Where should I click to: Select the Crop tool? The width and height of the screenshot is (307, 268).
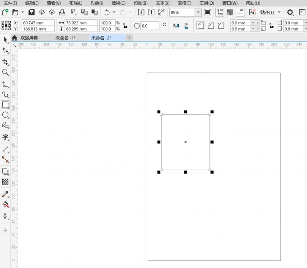pyautogui.click(x=5, y=62)
